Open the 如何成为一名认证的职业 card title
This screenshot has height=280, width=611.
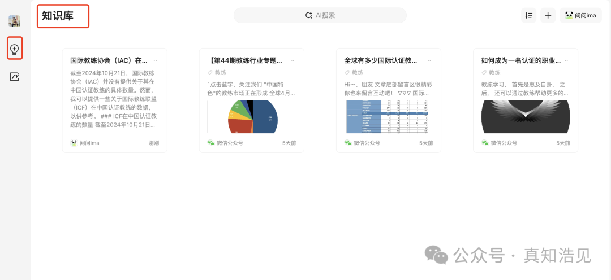[521, 60]
